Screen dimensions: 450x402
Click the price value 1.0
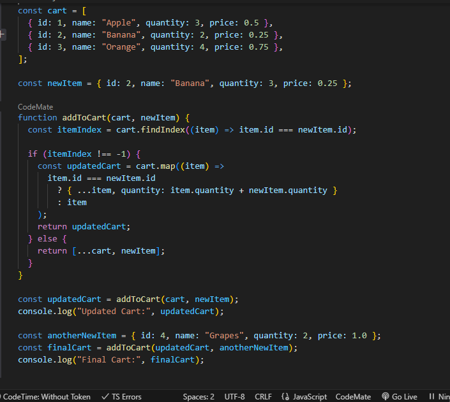coord(359,336)
